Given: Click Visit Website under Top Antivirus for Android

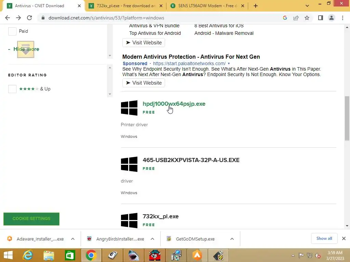Looking at the screenshot, I should 144,43.
